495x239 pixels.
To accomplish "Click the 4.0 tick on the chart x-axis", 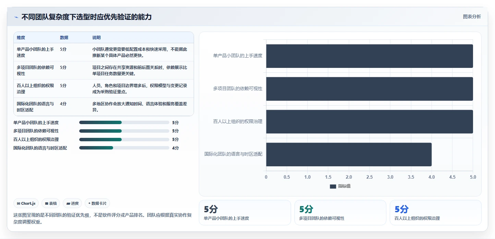I will coord(432,177).
